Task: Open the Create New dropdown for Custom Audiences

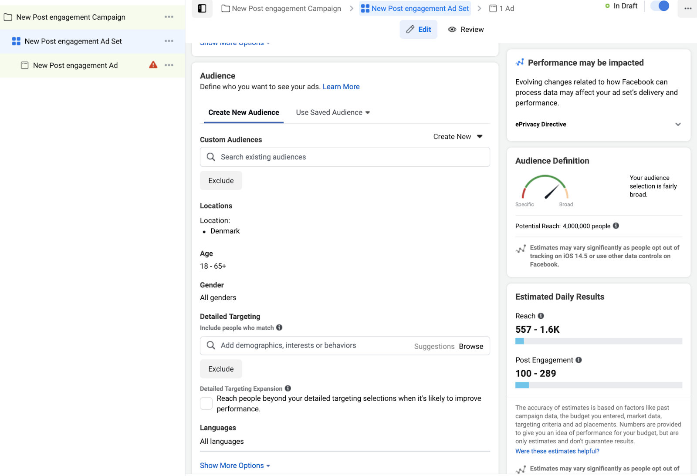Action: click(457, 136)
